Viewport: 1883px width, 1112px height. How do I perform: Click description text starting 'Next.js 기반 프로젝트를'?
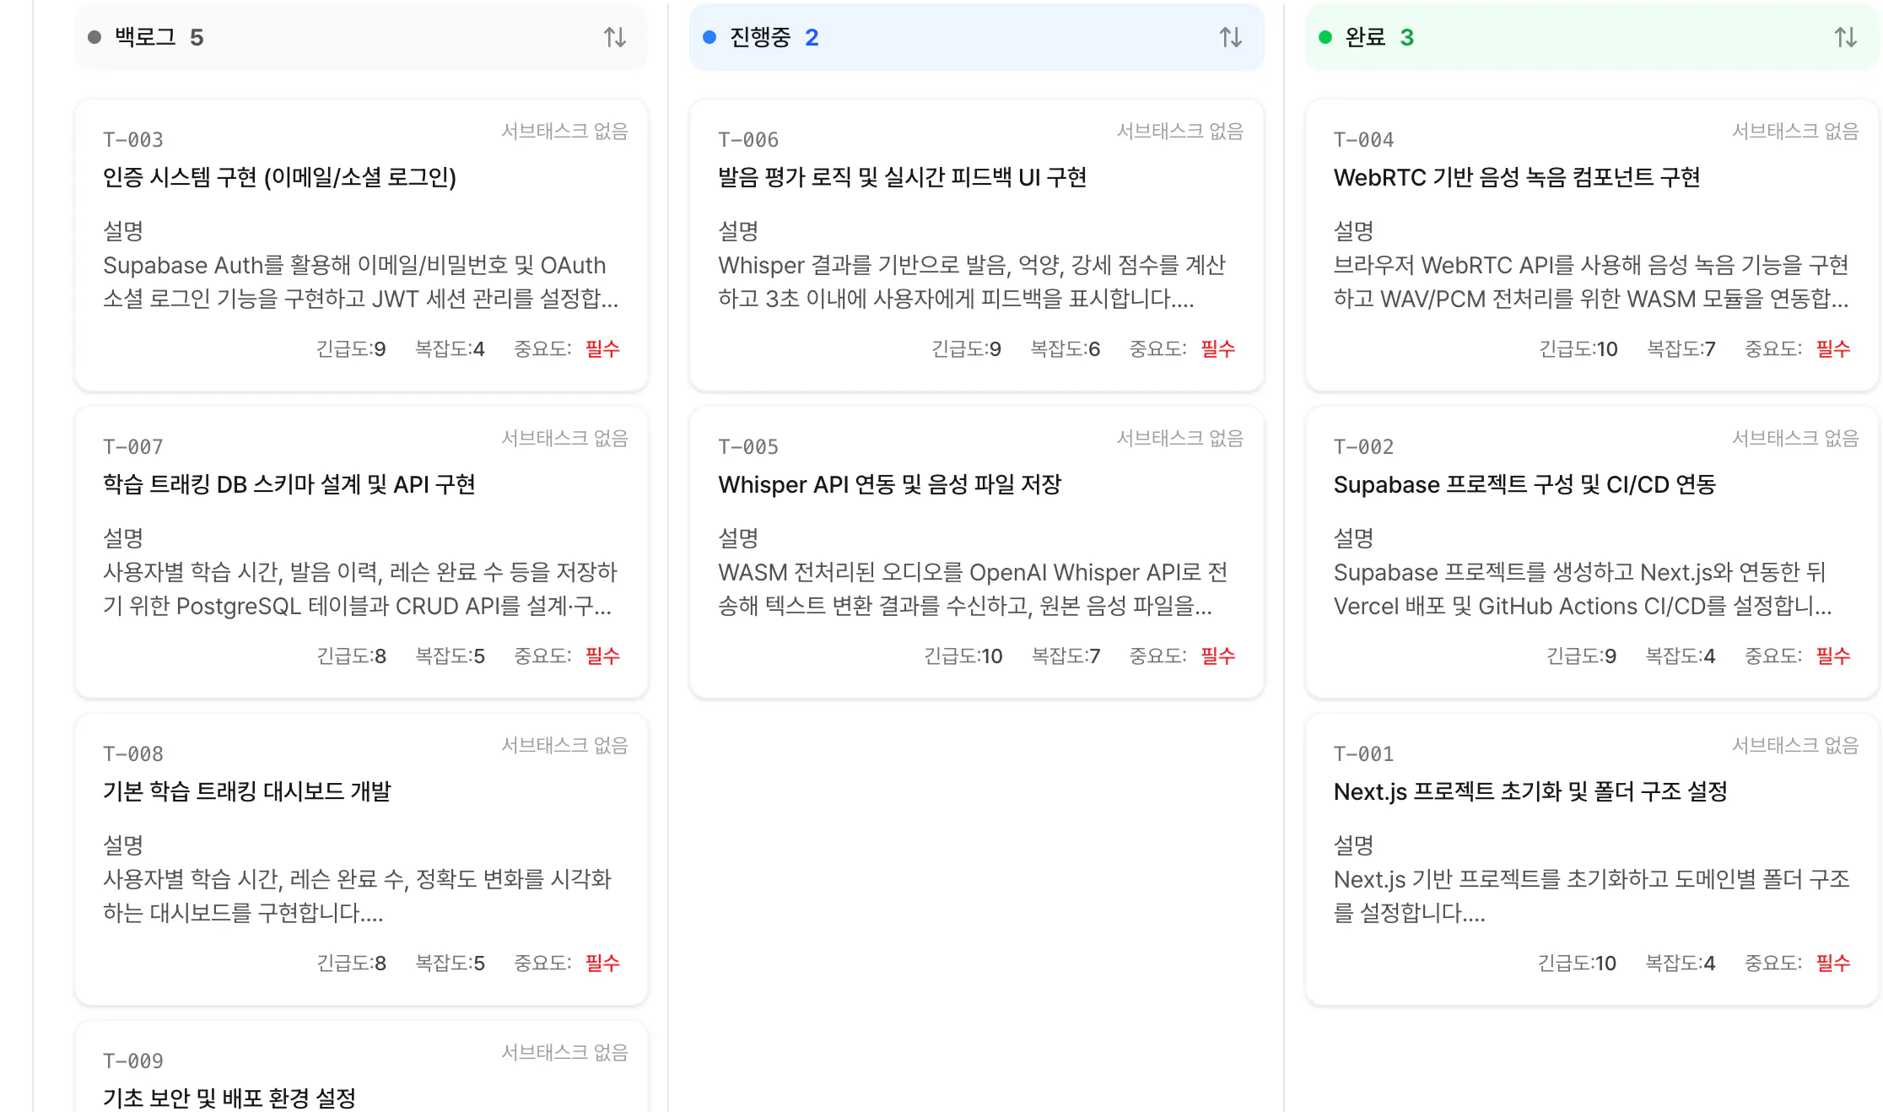click(x=1592, y=896)
